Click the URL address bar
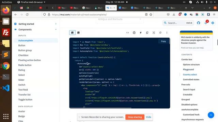 pos(97,15)
